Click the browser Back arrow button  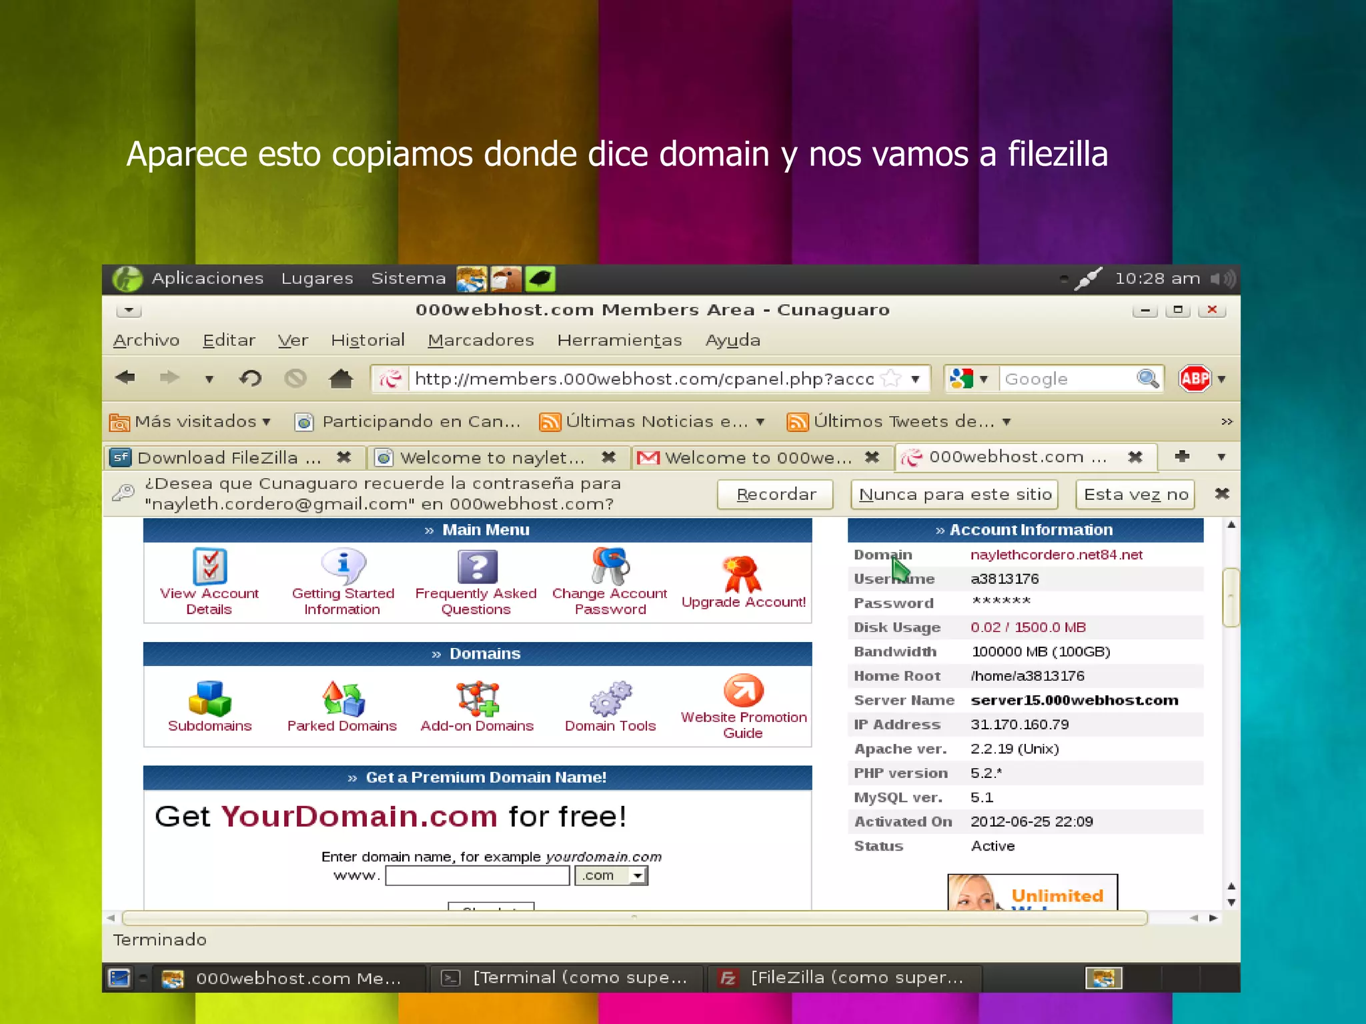[x=125, y=378]
